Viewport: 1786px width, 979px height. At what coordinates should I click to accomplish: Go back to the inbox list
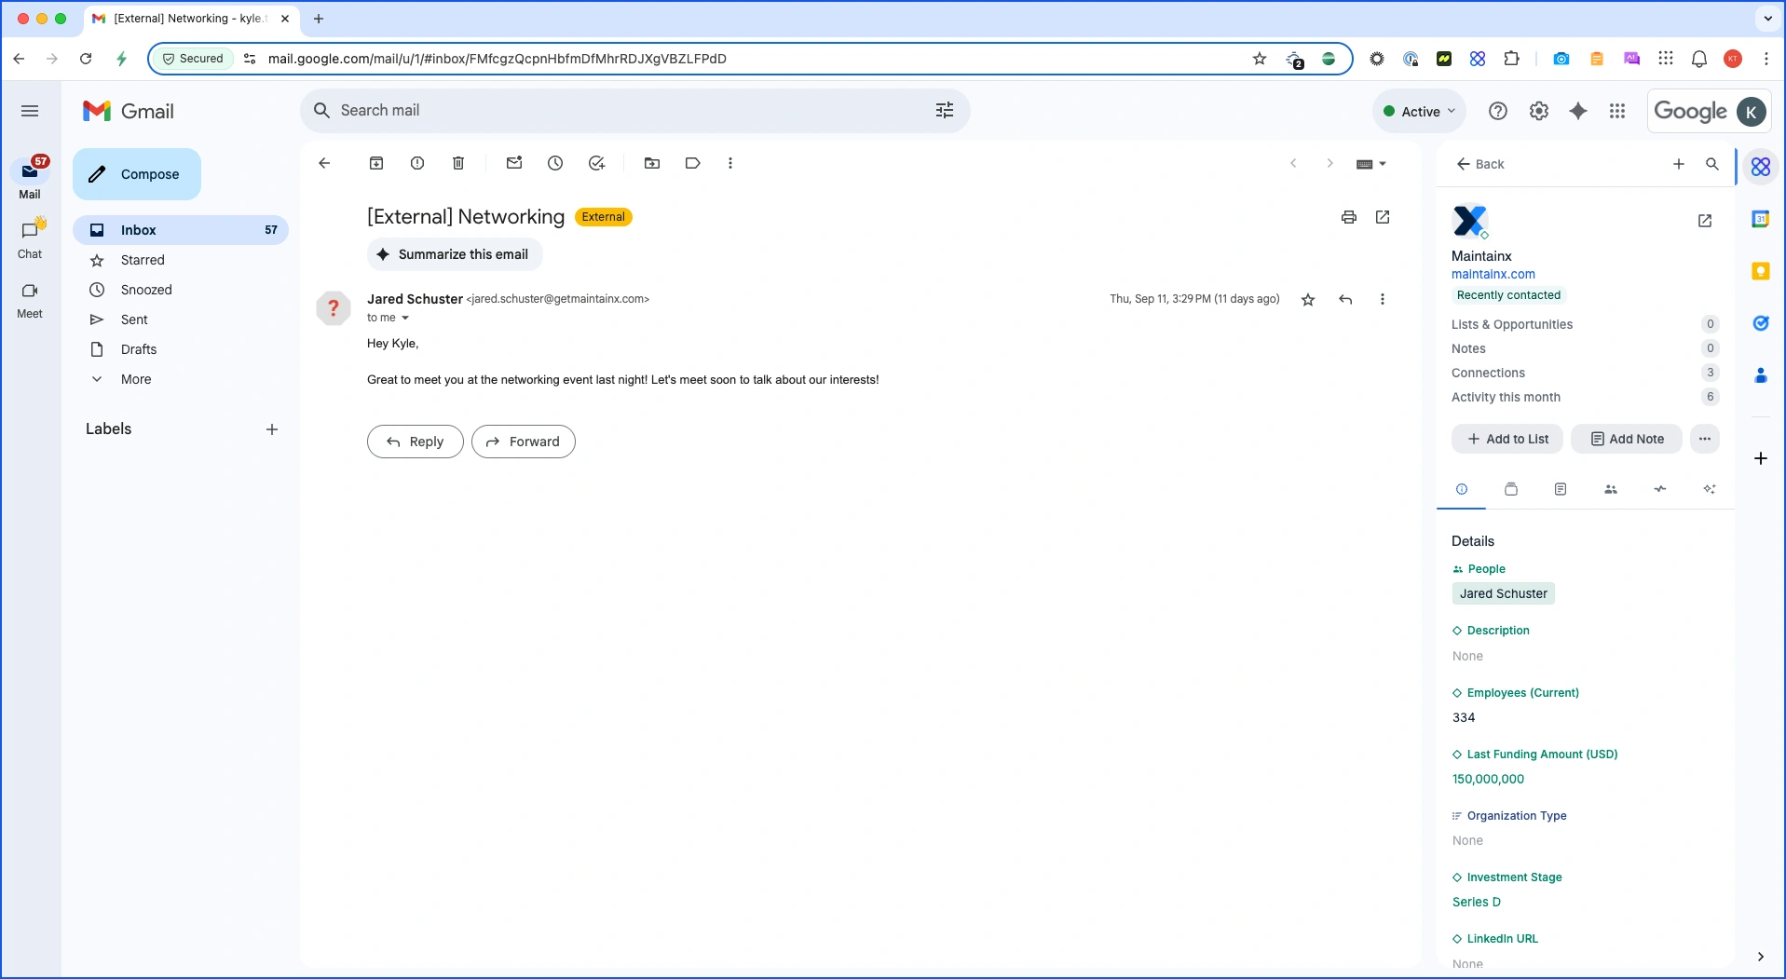tap(324, 163)
